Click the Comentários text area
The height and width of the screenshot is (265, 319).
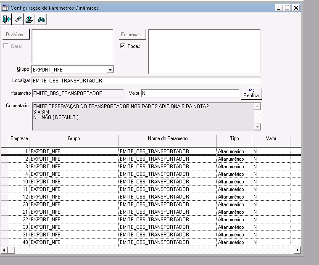143,117
